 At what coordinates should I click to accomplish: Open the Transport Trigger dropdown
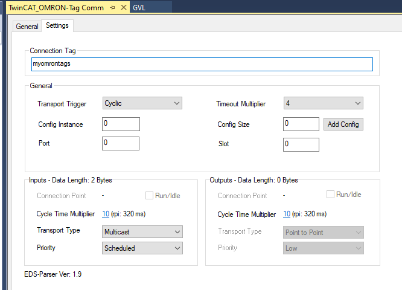click(142, 103)
